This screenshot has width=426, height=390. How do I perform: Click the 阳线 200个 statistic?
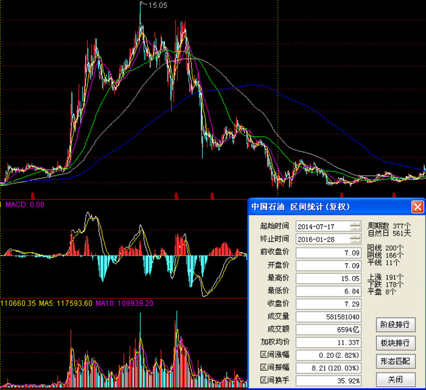[385, 248]
